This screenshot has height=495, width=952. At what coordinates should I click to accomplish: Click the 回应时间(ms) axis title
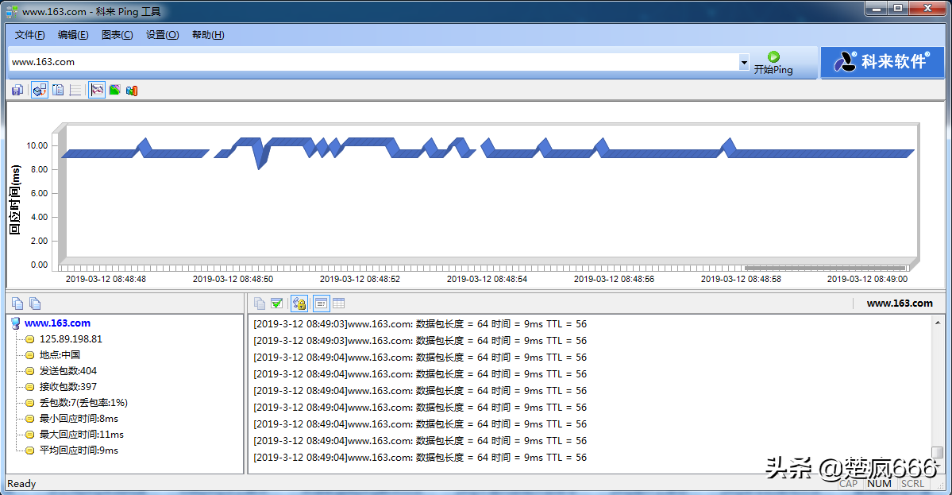[x=14, y=199]
